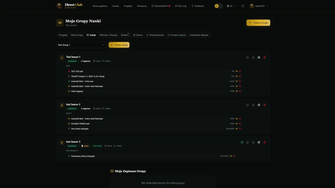Viewport: 335px width, 188px height.
Task: Open the Poświadczenia tab
Action: (x=155, y=35)
